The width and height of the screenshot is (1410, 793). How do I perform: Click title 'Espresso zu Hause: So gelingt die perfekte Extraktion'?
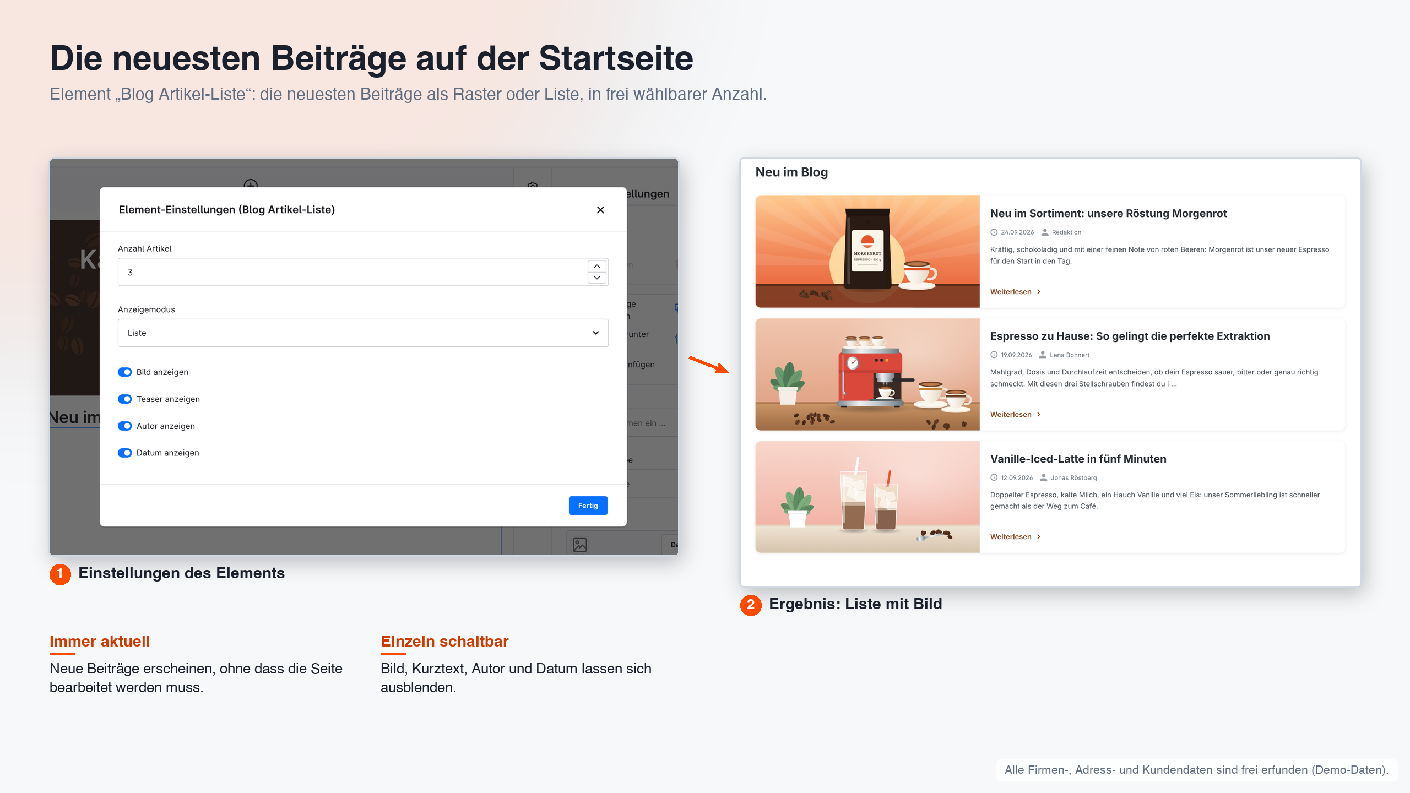point(1130,336)
